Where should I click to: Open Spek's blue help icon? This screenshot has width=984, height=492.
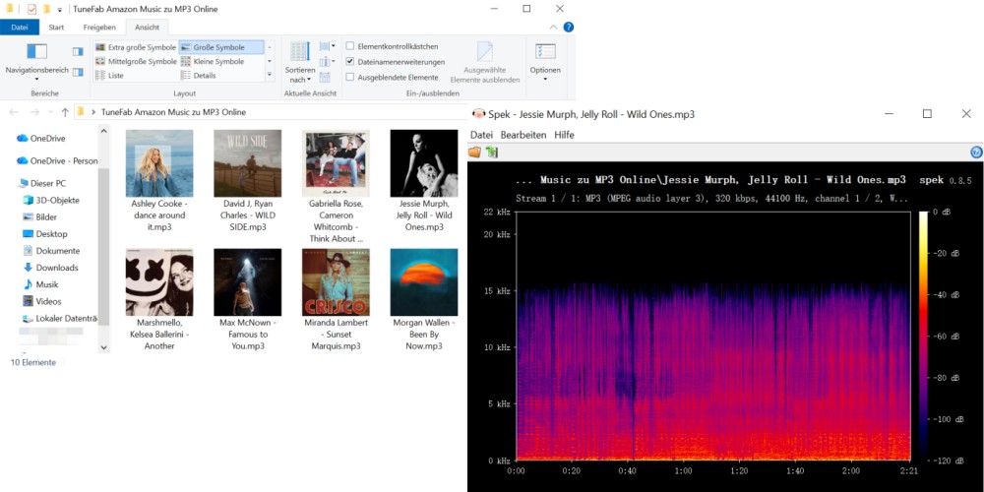click(976, 152)
